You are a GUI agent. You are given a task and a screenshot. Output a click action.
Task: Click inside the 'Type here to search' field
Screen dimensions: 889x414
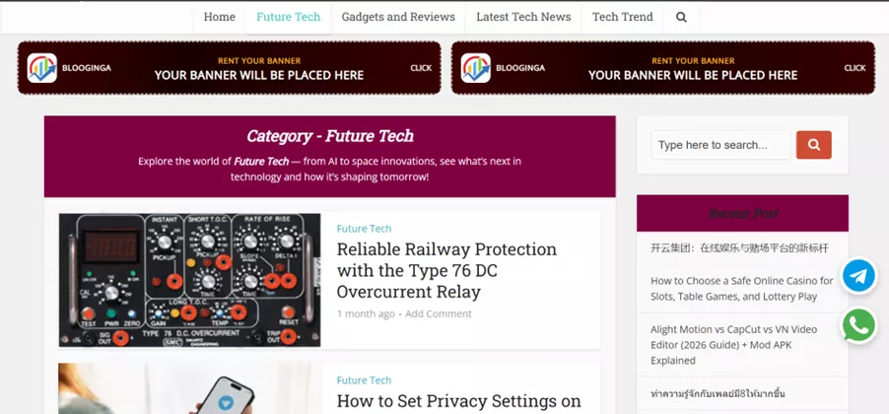point(719,145)
